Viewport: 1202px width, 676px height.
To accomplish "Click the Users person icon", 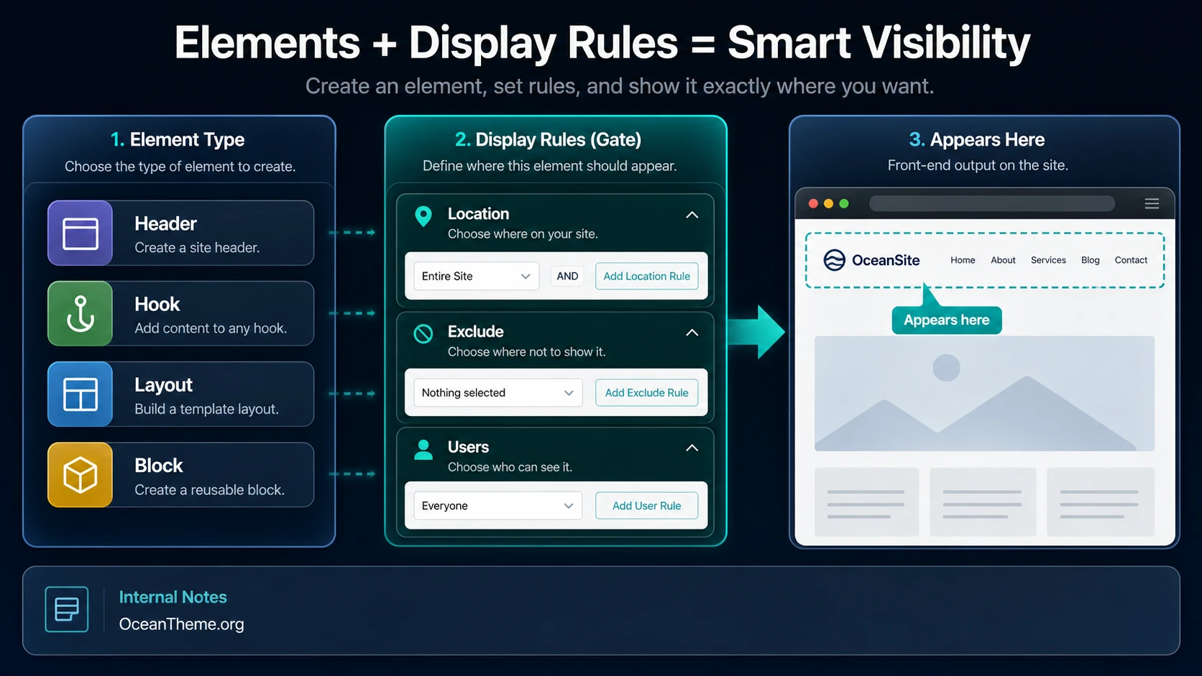I will tap(423, 450).
